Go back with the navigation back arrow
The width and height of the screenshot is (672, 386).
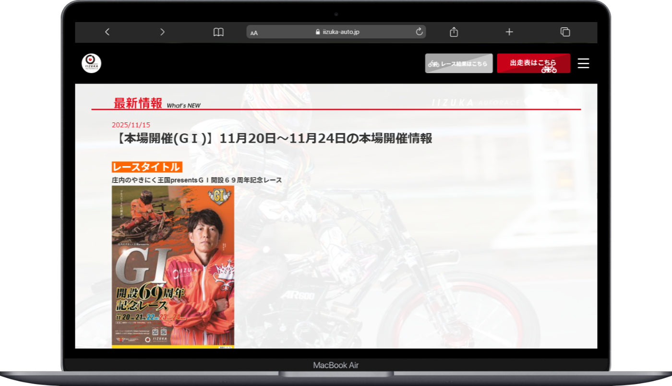click(107, 32)
